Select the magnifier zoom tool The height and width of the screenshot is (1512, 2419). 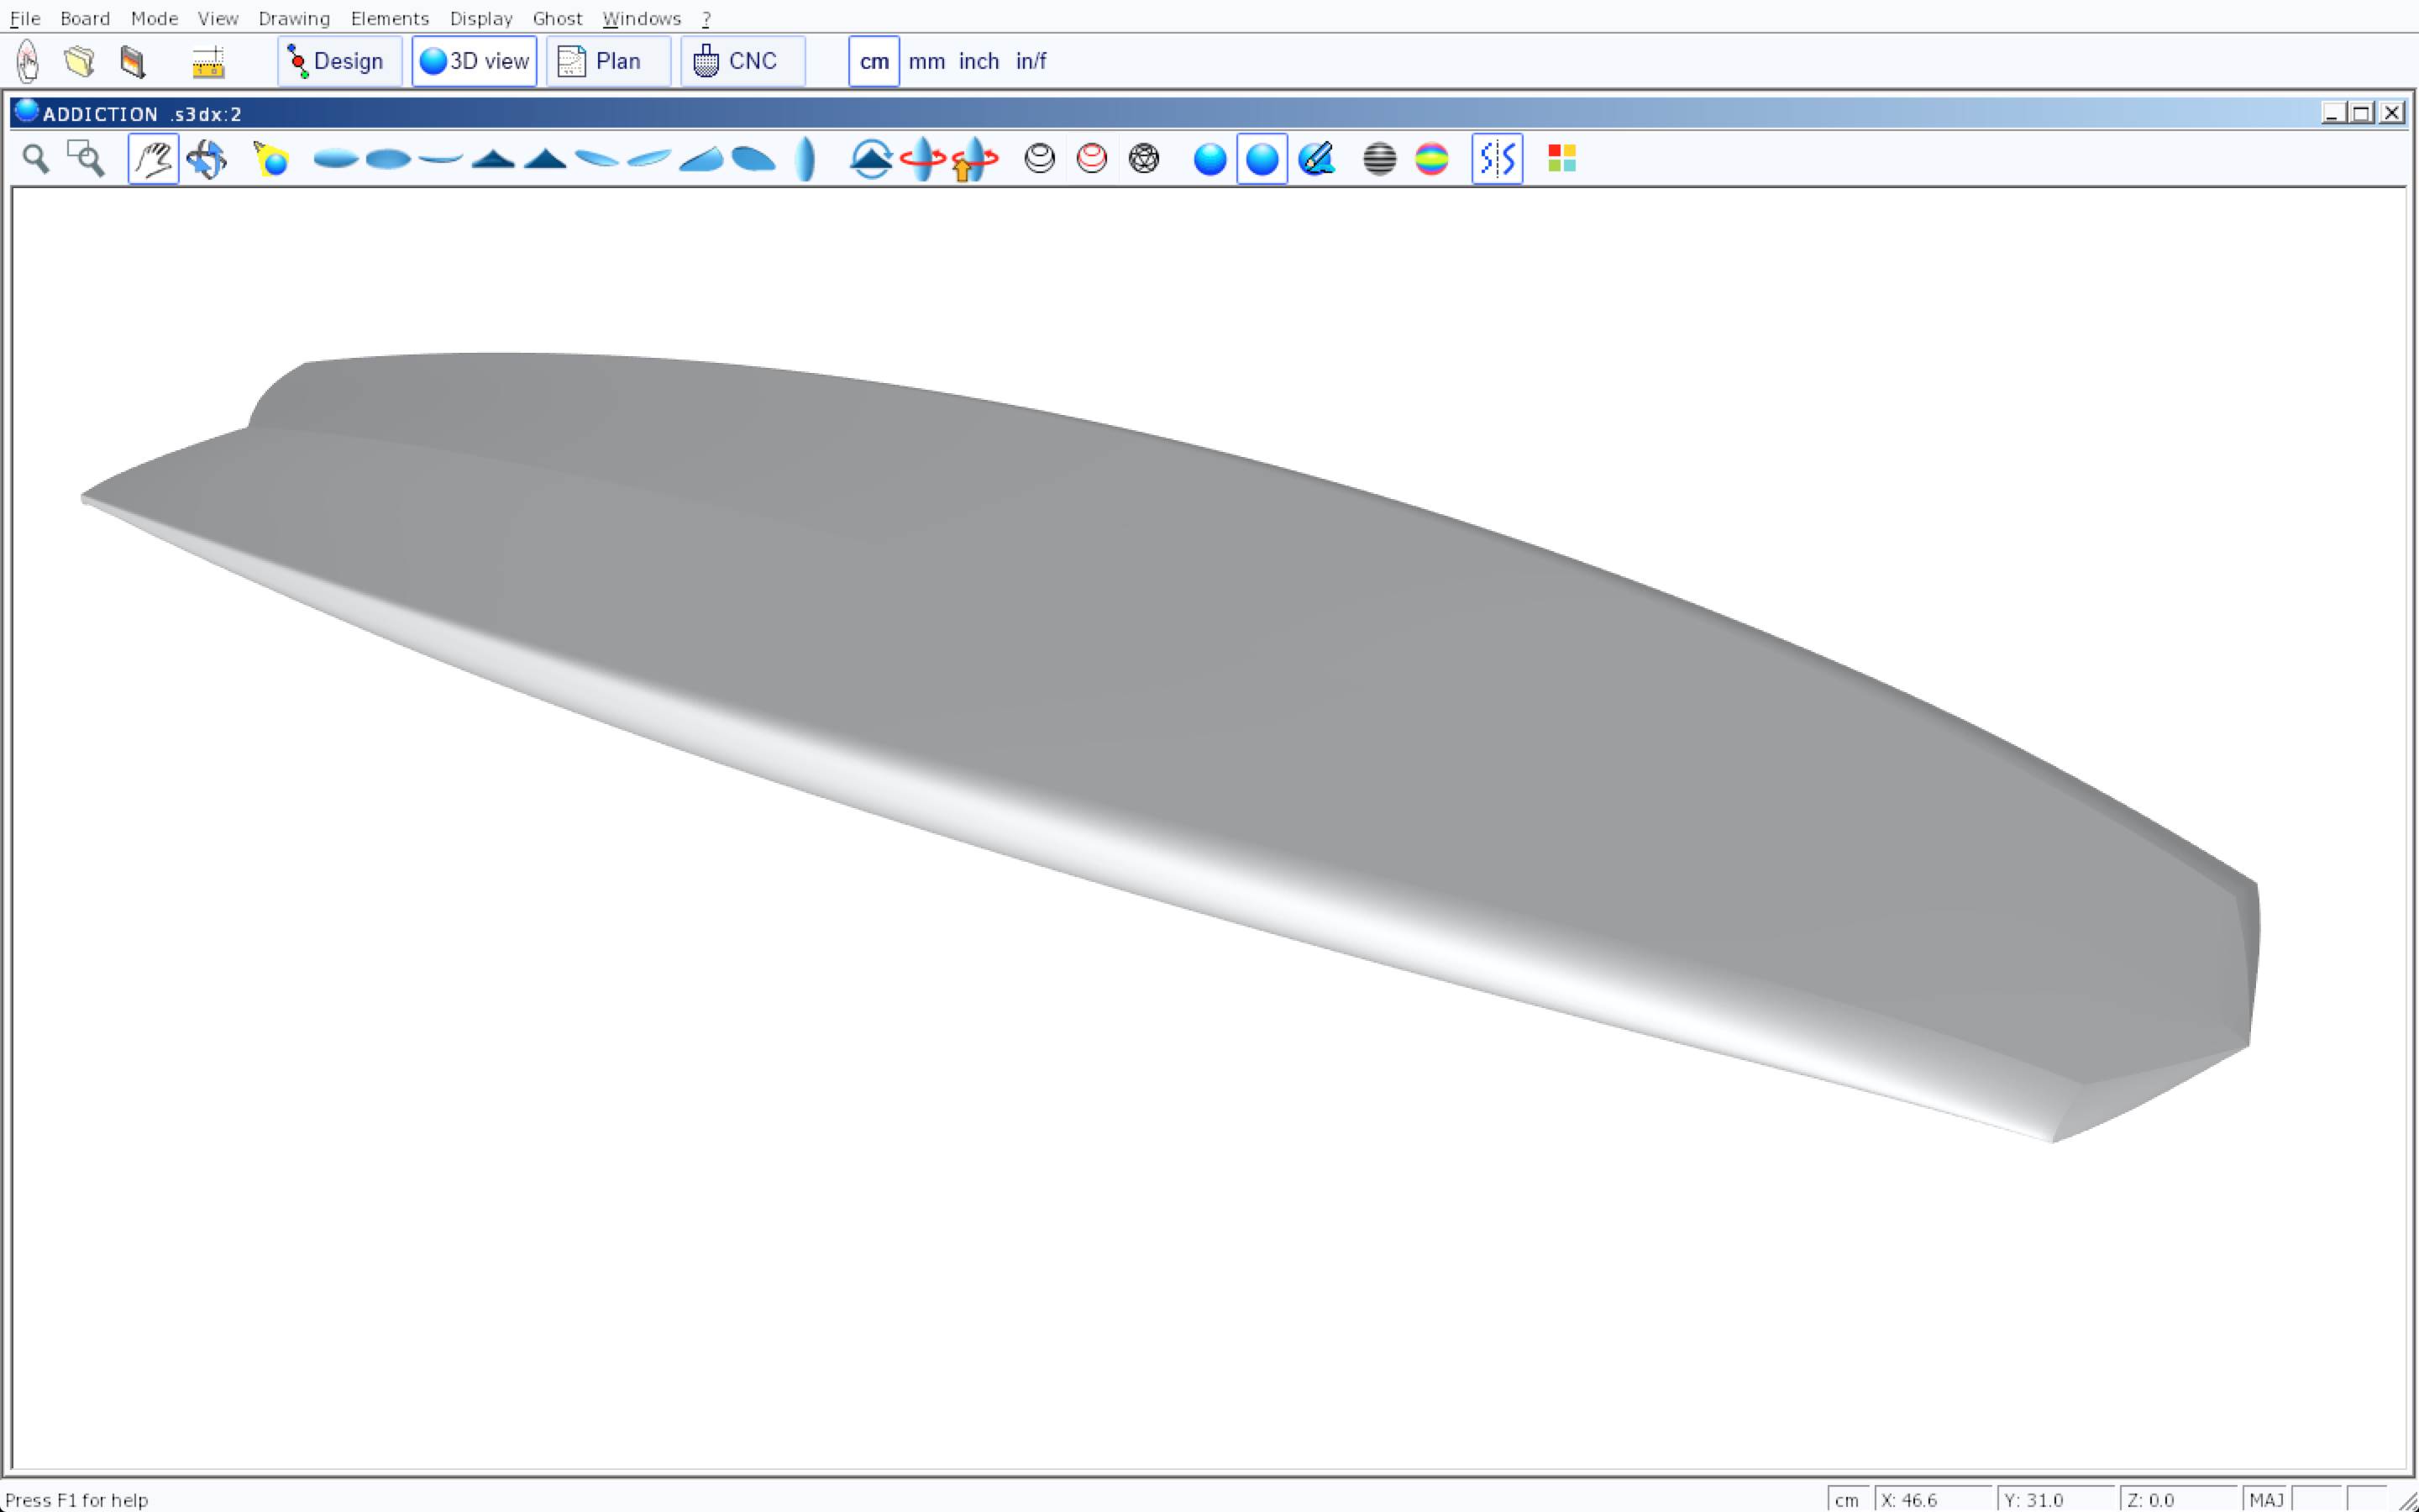[36, 159]
